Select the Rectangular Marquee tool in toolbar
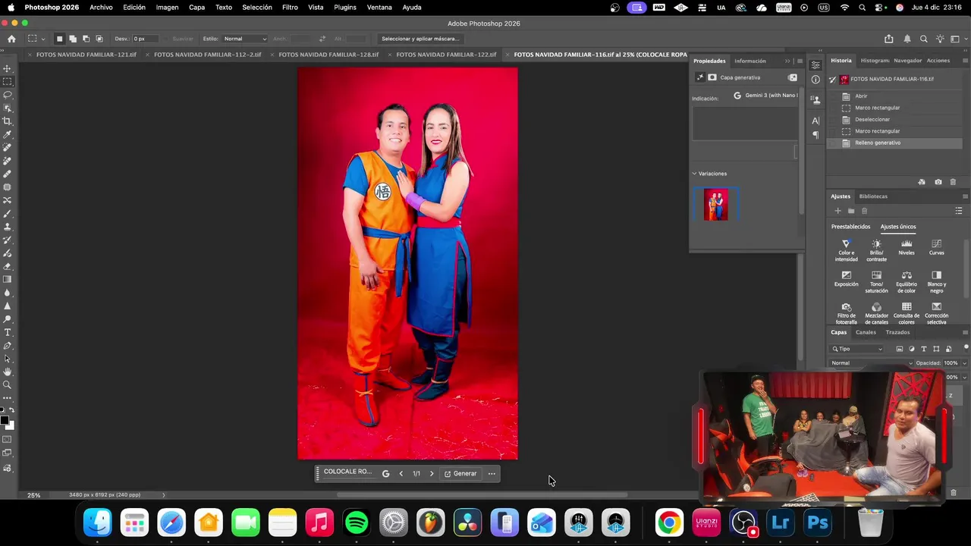Image resolution: width=971 pixels, height=546 pixels. pyautogui.click(x=8, y=81)
